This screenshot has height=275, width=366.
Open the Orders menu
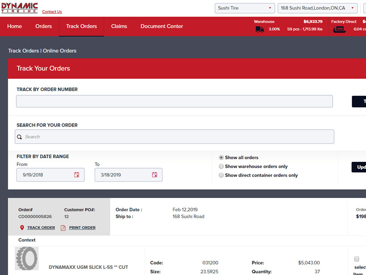pos(43,26)
